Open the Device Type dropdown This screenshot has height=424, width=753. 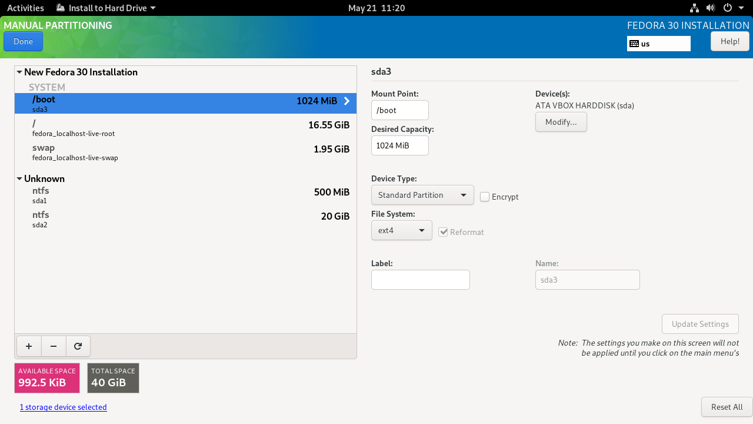[422, 195]
